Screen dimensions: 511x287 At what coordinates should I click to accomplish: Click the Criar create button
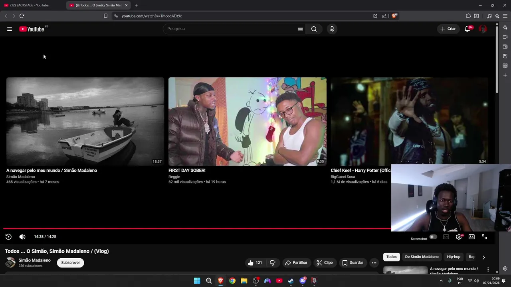[448, 29]
